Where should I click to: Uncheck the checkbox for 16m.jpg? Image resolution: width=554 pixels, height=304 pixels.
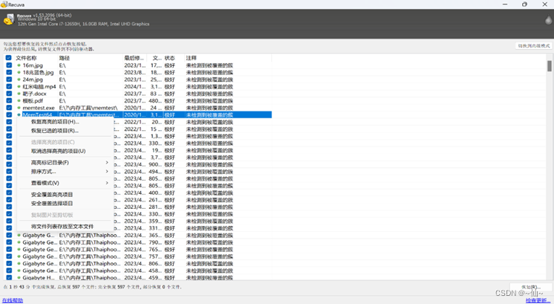(9, 65)
